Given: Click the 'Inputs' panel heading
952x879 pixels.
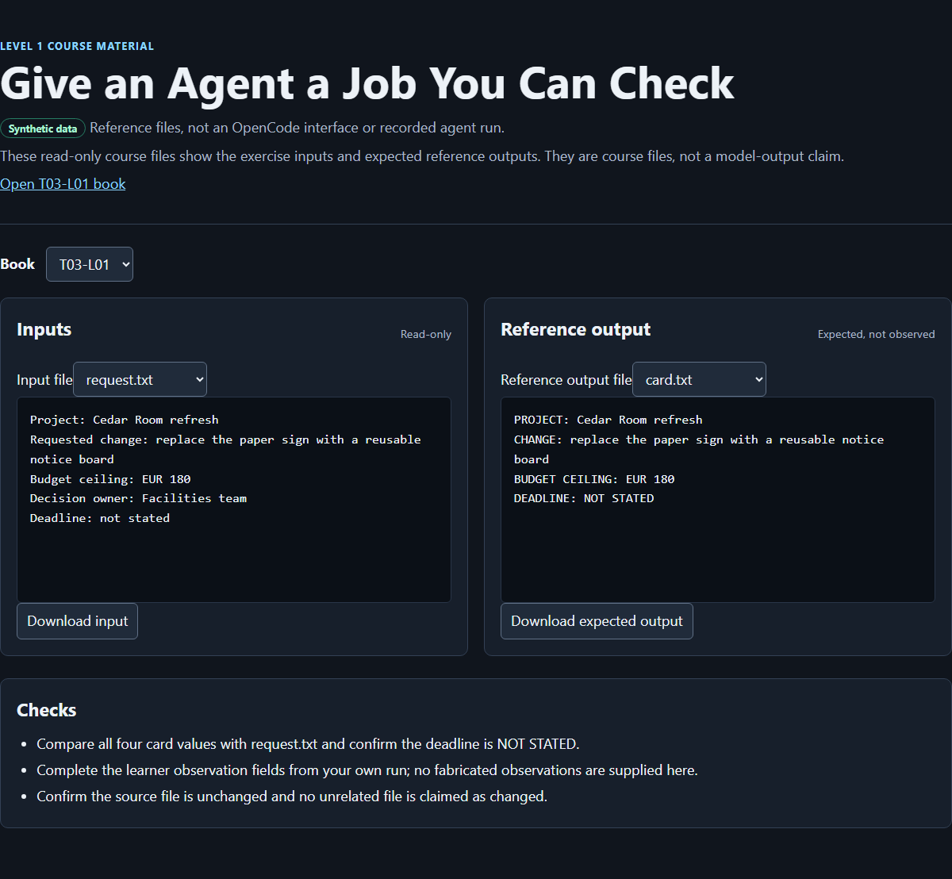Looking at the screenshot, I should point(44,329).
